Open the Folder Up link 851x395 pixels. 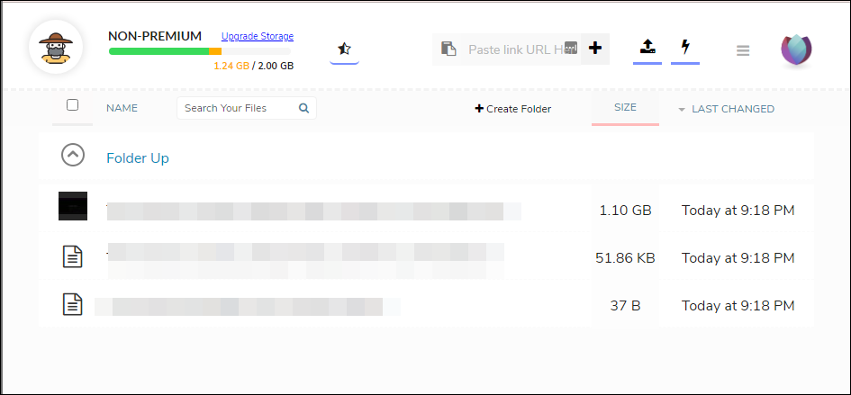pos(138,158)
